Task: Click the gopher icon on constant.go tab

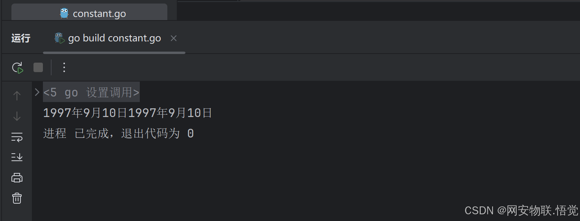Action: point(64,13)
